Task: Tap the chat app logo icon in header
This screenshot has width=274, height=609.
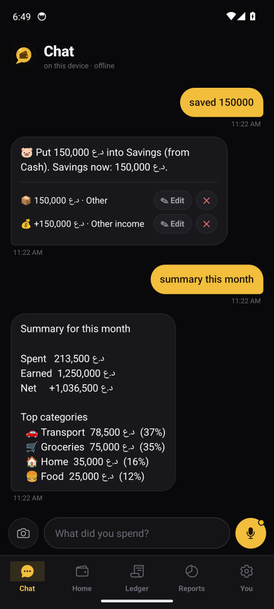Action: click(24, 55)
